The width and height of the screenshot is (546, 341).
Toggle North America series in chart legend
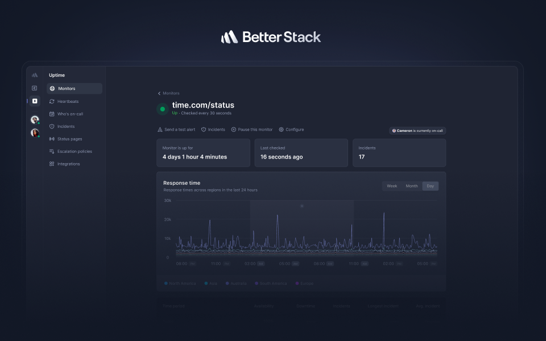click(181, 283)
